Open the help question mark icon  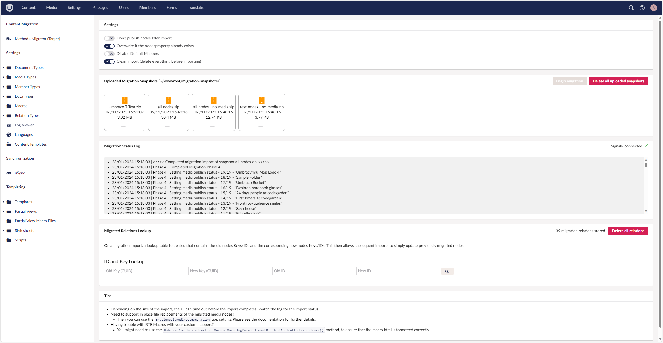[x=642, y=8]
